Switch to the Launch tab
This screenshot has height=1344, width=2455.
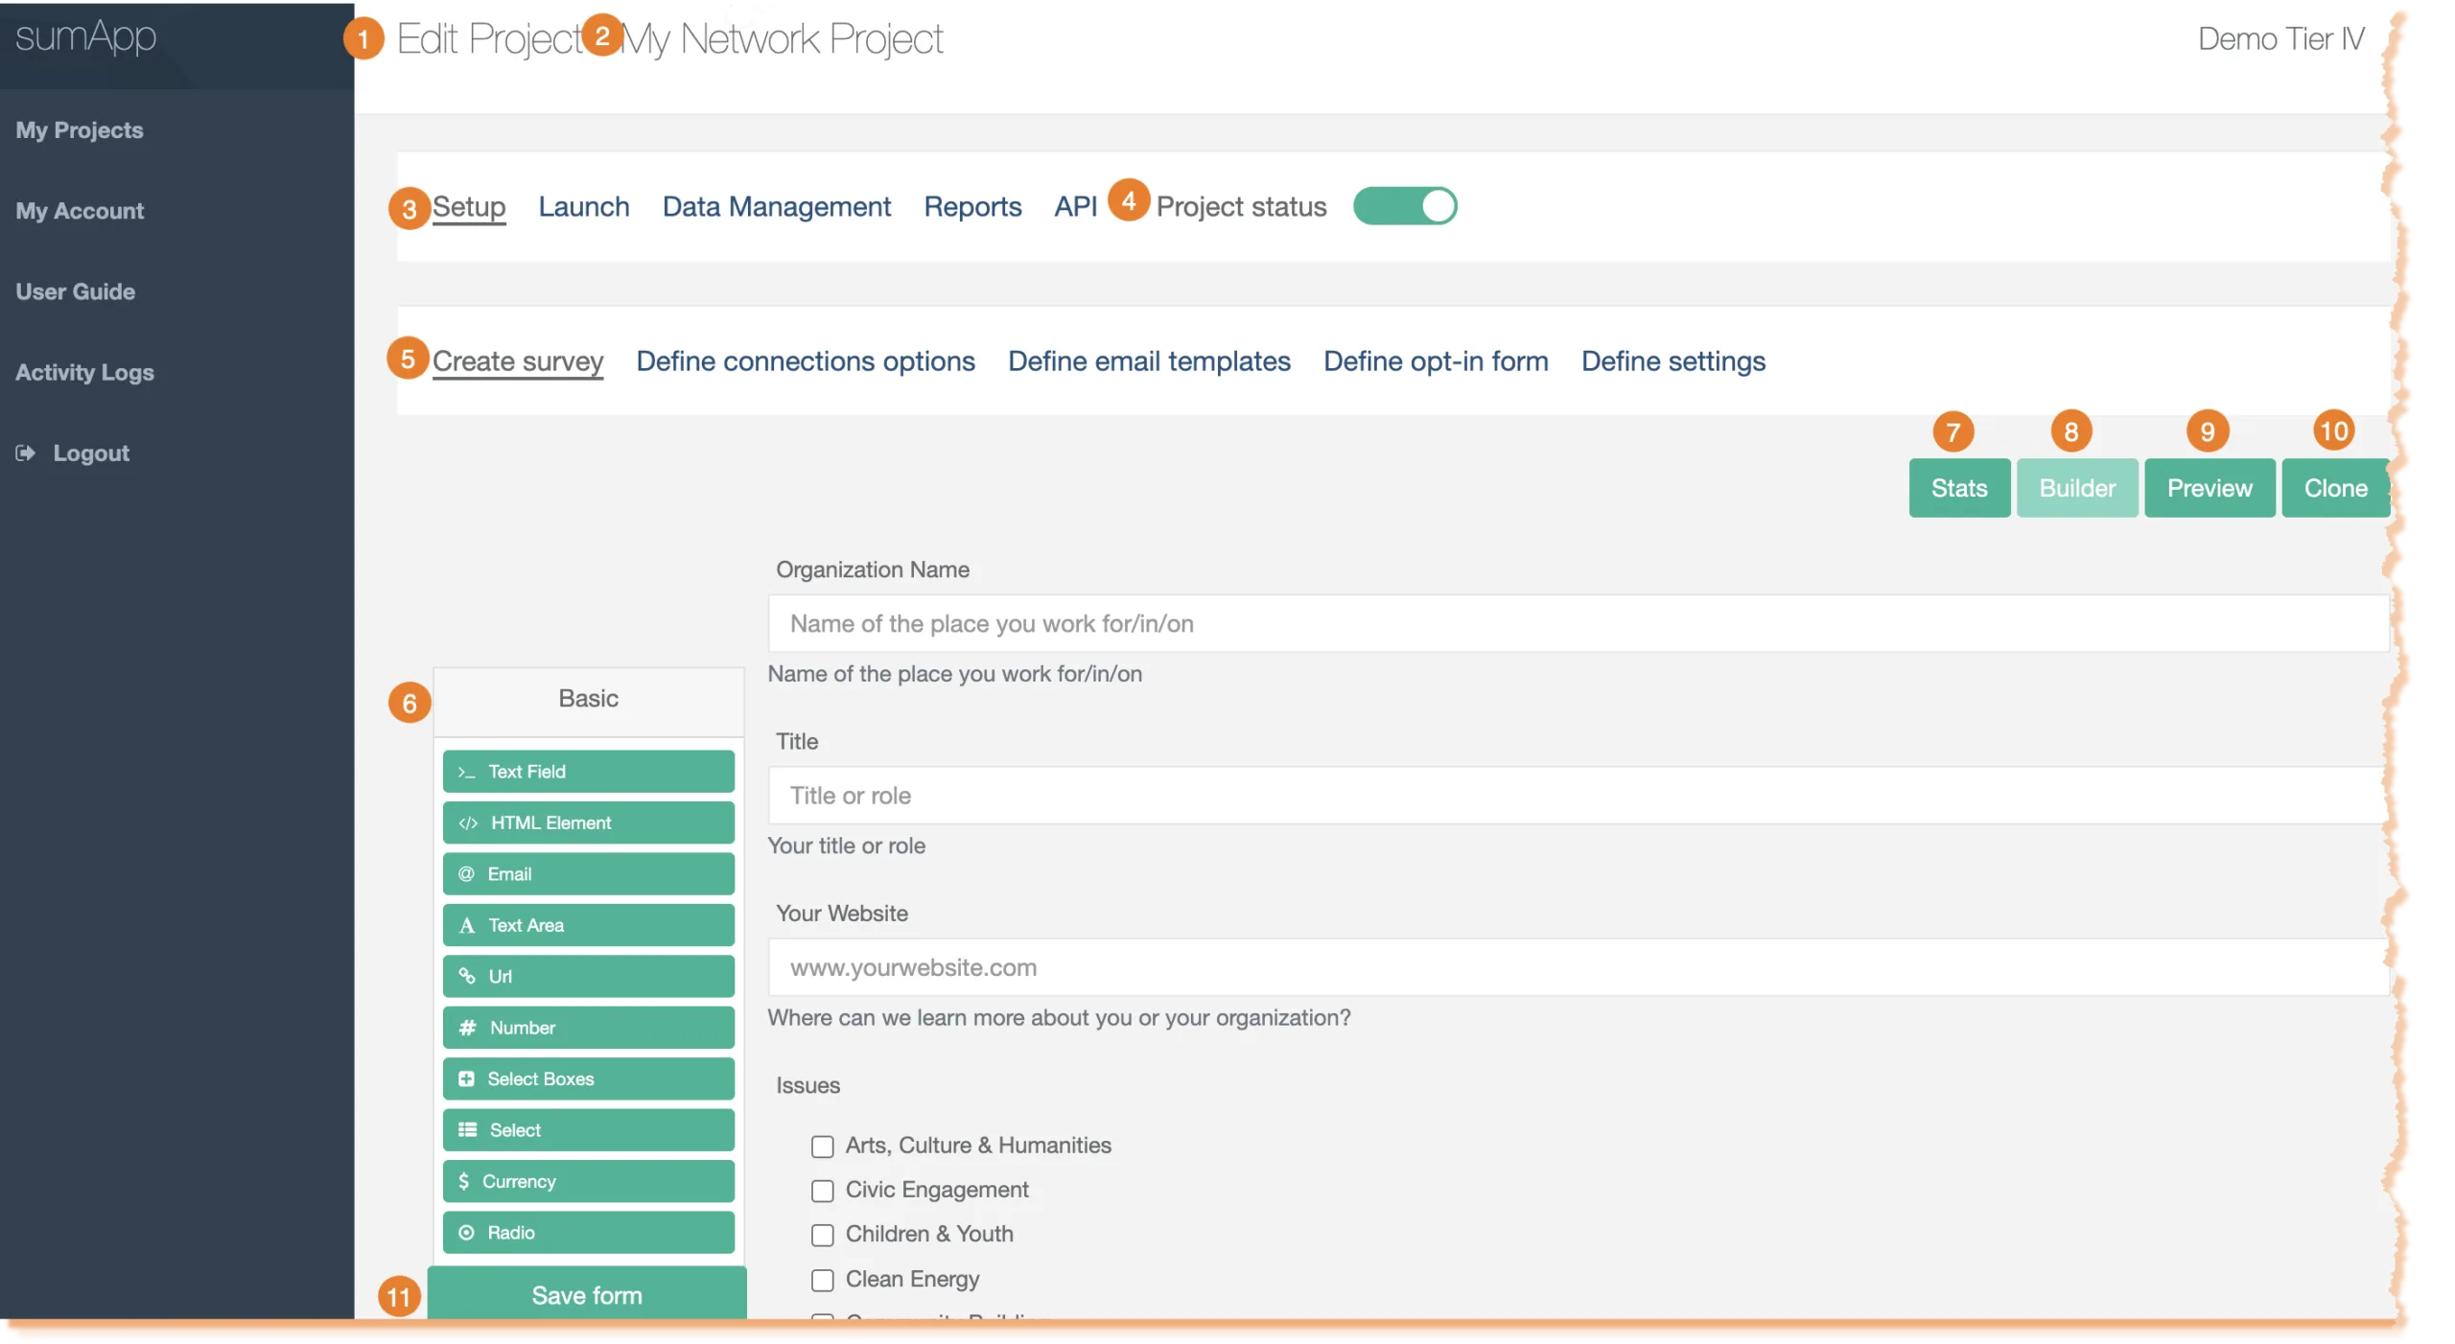(584, 207)
